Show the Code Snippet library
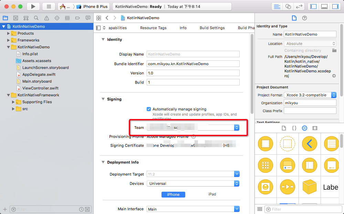Image resolution: width=344 pixels, height=214 pixels. (x=294, y=128)
